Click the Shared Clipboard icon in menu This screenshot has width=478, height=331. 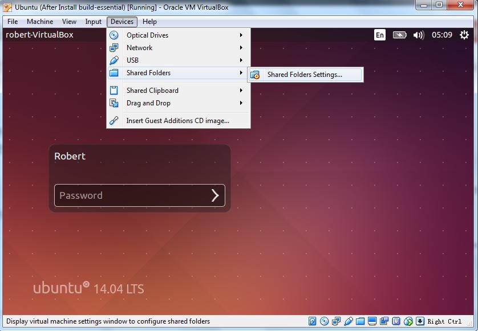[114, 91]
